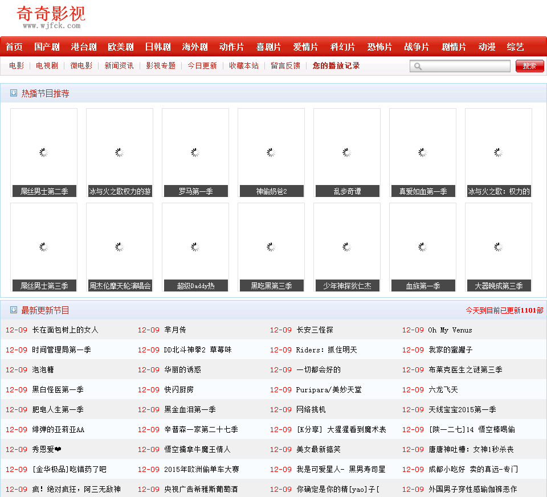This screenshot has height=497, width=547.
Task: Open the 乱步奇谭 thumbnail
Action: 347,153
